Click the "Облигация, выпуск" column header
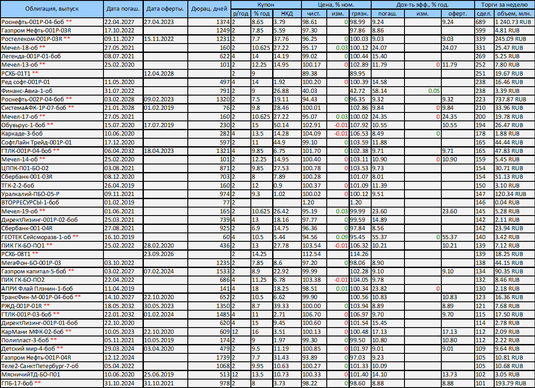Screen dimensions: 535x388 point(51,9)
